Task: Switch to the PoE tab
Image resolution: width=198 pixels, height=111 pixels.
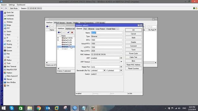Action: tap(85, 29)
